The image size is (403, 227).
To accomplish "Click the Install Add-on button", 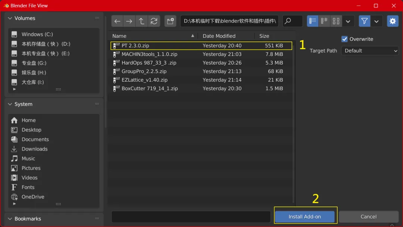I will (304, 217).
